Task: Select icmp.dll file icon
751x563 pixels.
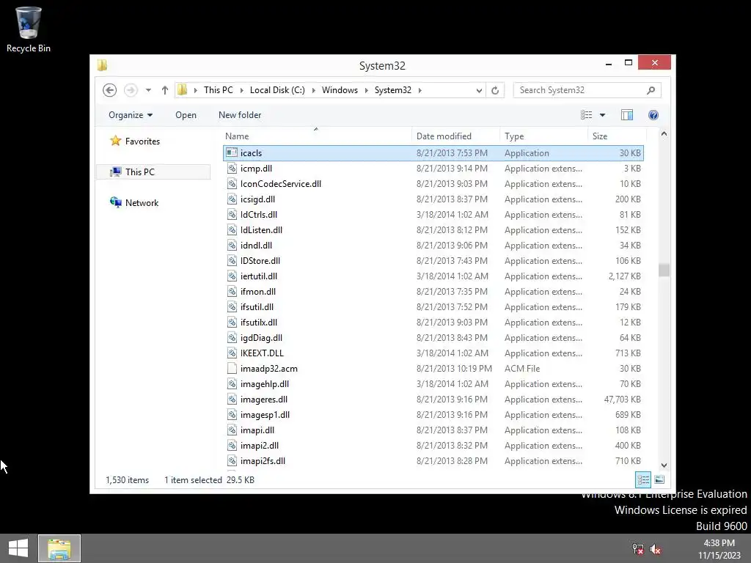Action: point(232,168)
